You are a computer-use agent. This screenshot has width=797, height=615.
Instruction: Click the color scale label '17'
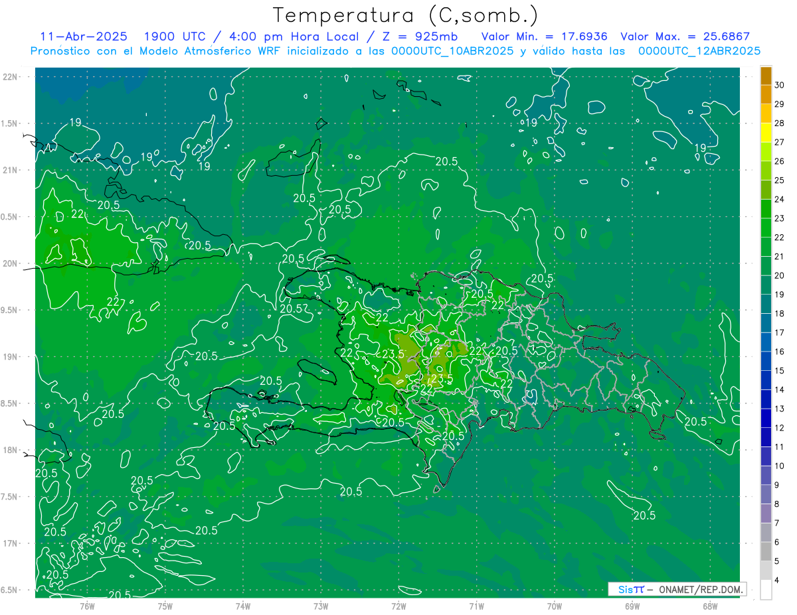click(x=780, y=332)
